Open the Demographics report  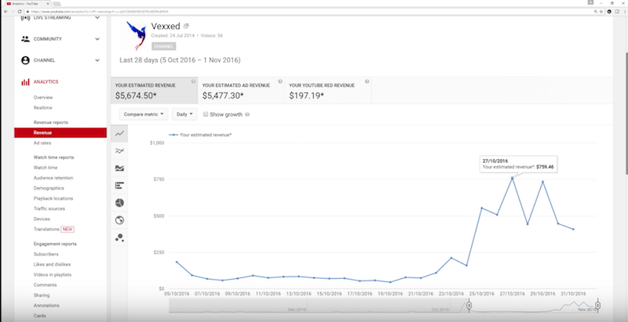[49, 188]
